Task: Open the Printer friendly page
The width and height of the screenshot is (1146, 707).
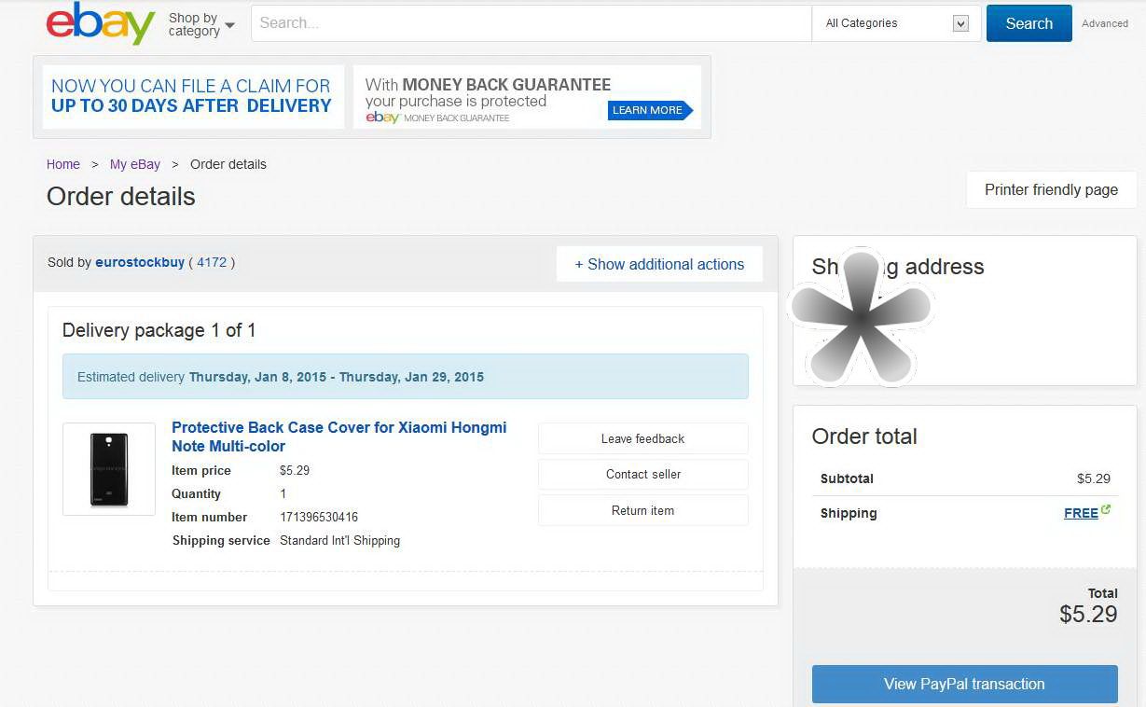Action: pos(1051,189)
